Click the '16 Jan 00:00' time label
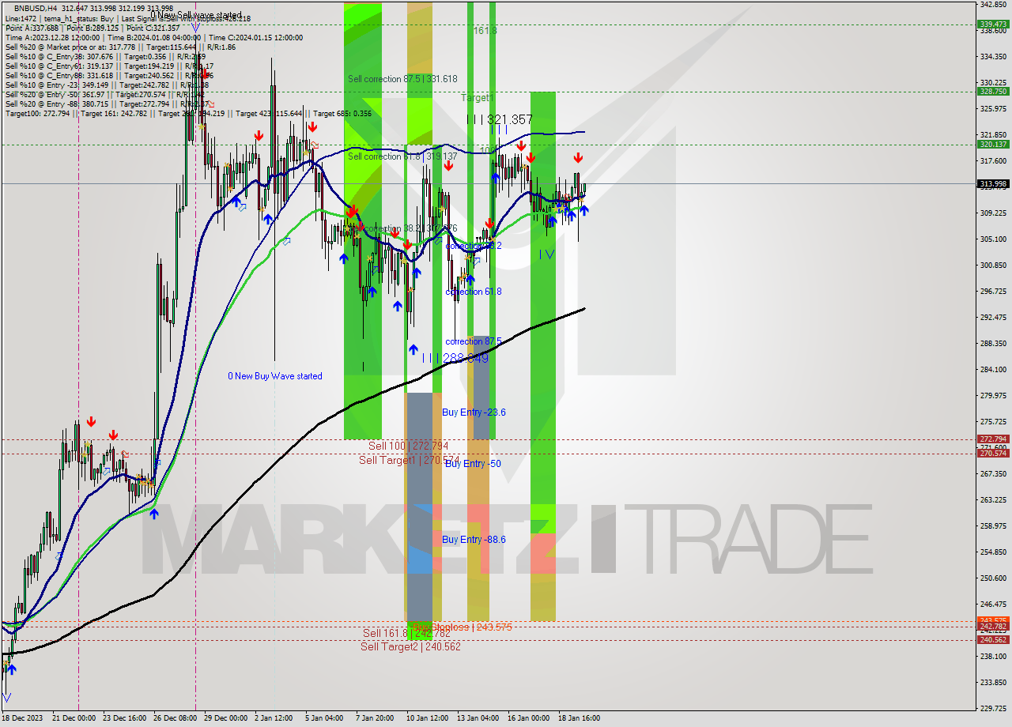 point(527,718)
